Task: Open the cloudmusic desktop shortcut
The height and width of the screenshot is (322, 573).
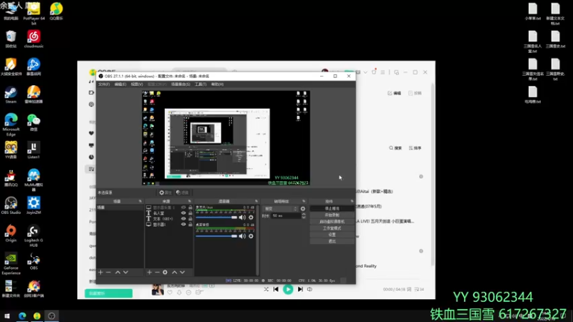Action: (x=34, y=39)
